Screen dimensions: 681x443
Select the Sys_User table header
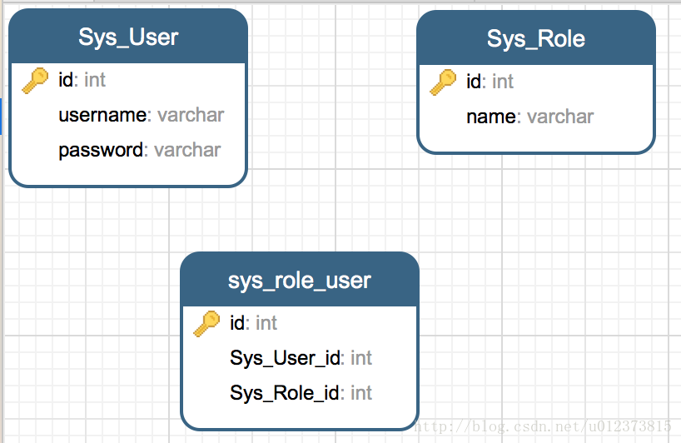(x=128, y=37)
